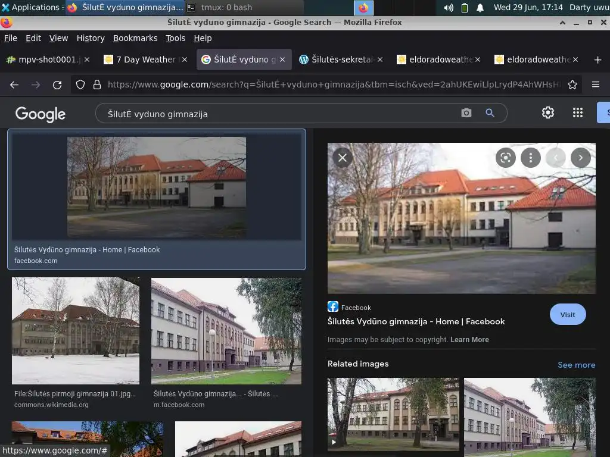Bookmark this page with the star
This screenshot has height=457, width=610.
pos(572,84)
